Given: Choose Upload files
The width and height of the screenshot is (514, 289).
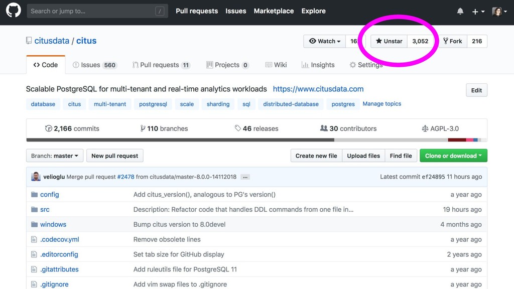Looking at the screenshot, I should click(363, 156).
